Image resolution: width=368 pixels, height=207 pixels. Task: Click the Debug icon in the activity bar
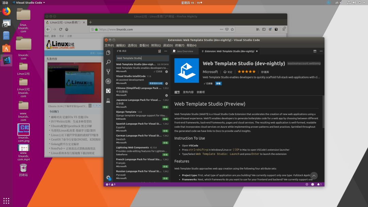[x=109, y=82]
